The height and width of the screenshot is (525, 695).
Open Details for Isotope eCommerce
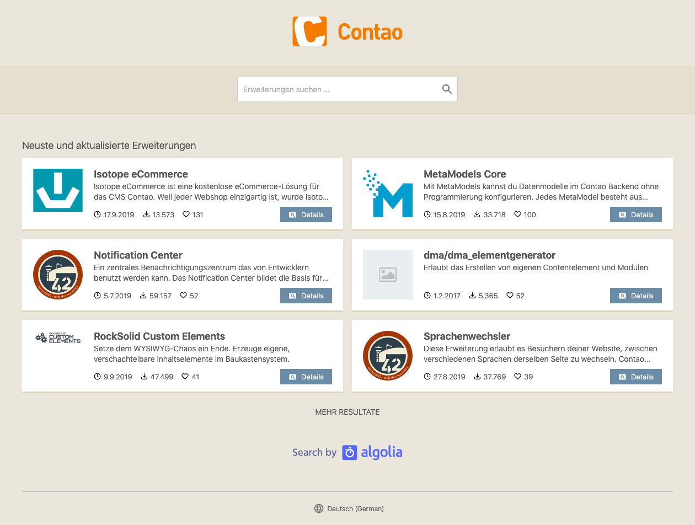click(x=306, y=215)
